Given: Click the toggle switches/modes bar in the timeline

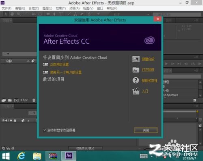Looking at the screenshot, I should tap(85, 148).
